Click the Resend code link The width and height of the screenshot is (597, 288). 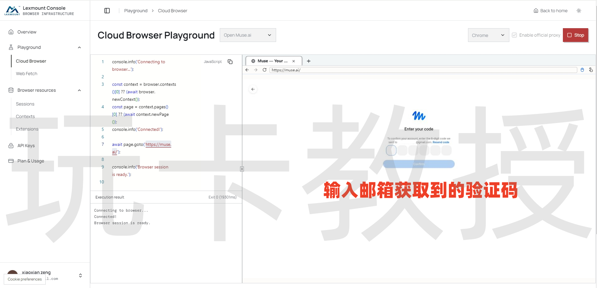click(x=441, y=142)
